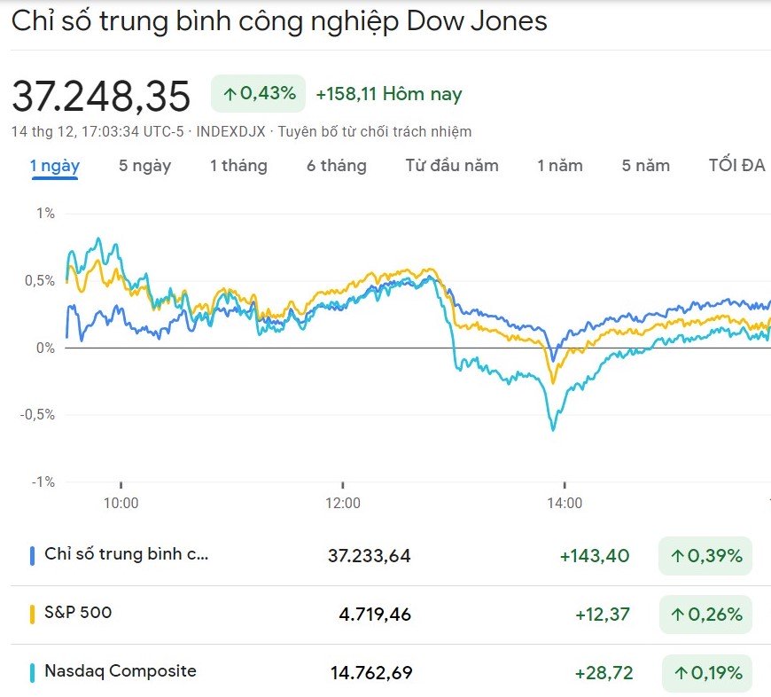This screenshot has height=697, width=771.
Task: Open the 'TỐI ĐA' range tab
Action: [736, 165]
